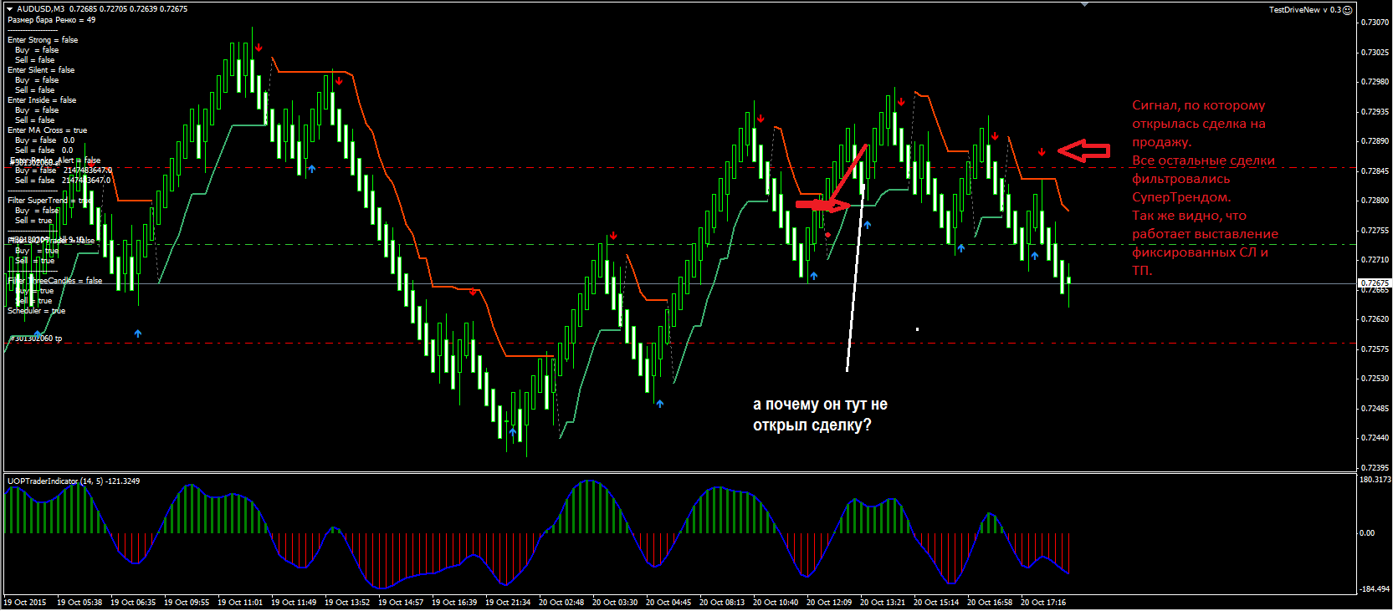
Task: Click the '20 Oct 15:14' time axis label
Action: (x=936, y=603)
